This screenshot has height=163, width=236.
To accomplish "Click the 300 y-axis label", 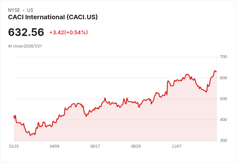I will [223, 141].
